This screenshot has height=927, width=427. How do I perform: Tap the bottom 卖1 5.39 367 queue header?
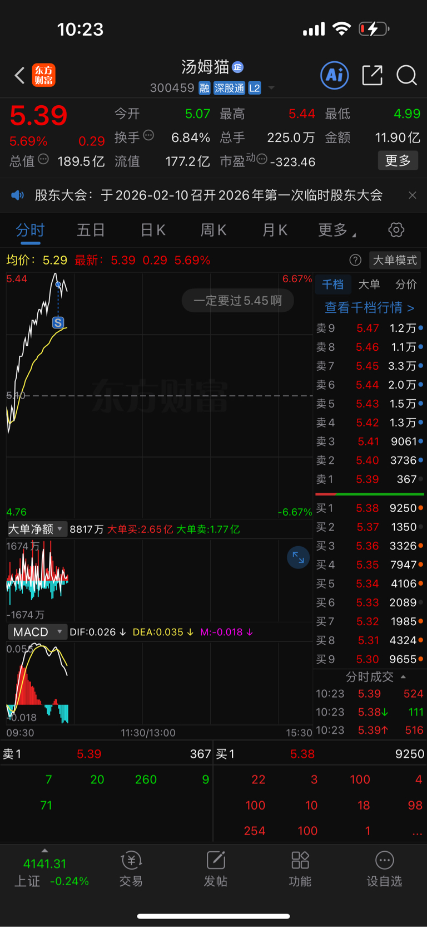tap(107, 754)
